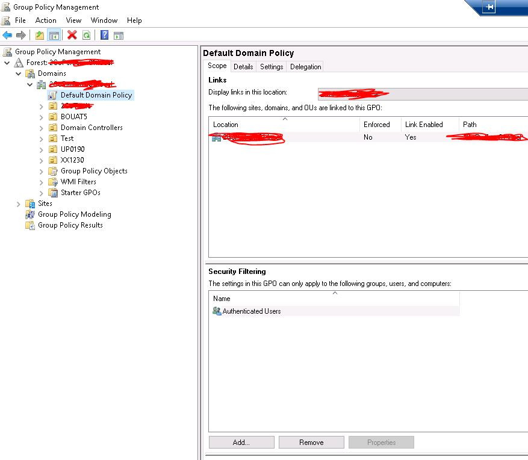Click the pin icon in the blue corner
Screen dimensions: 528x460
489,7
